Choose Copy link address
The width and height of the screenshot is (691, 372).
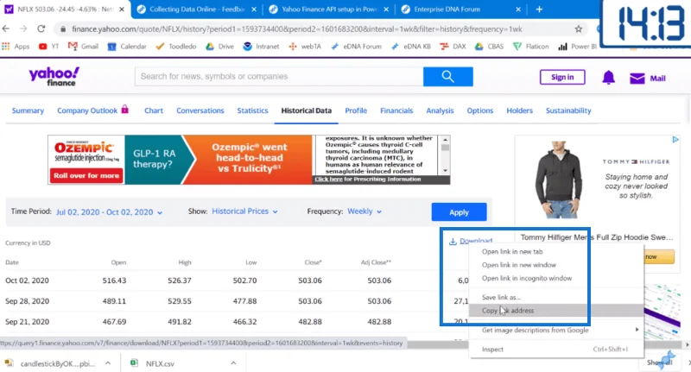556,311
